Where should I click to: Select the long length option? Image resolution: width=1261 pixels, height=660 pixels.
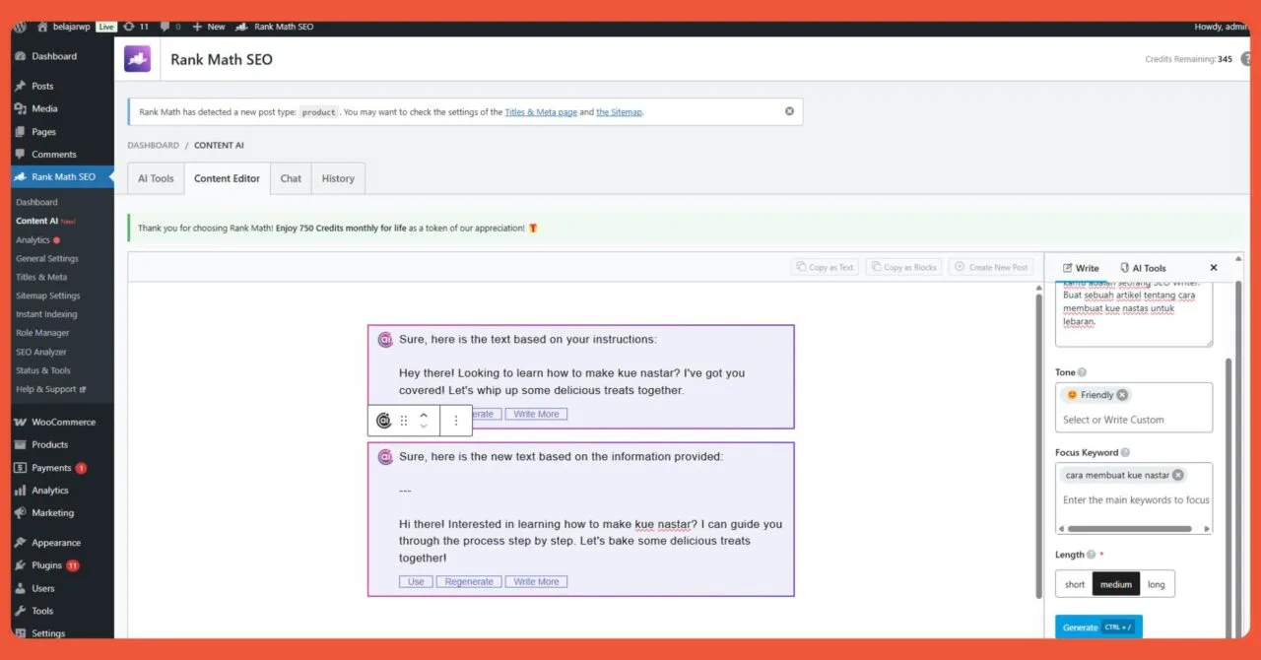[x=1157, y=583]
